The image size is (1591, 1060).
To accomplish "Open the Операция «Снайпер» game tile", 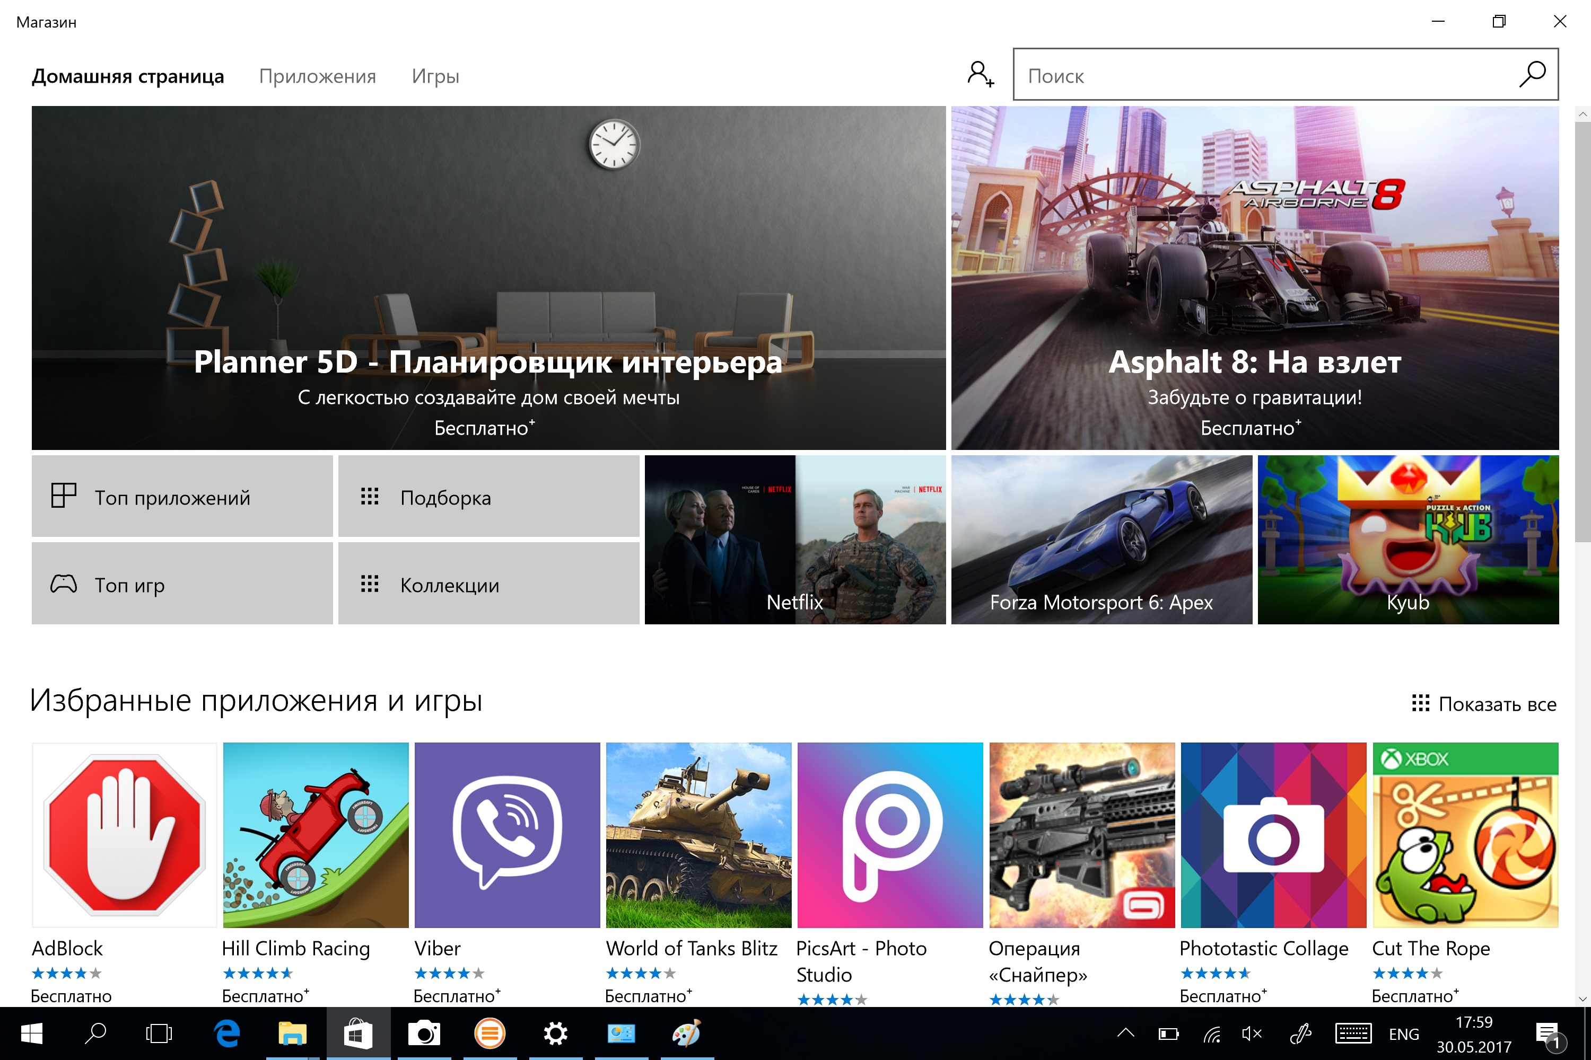I will [x=1082, y=835].
